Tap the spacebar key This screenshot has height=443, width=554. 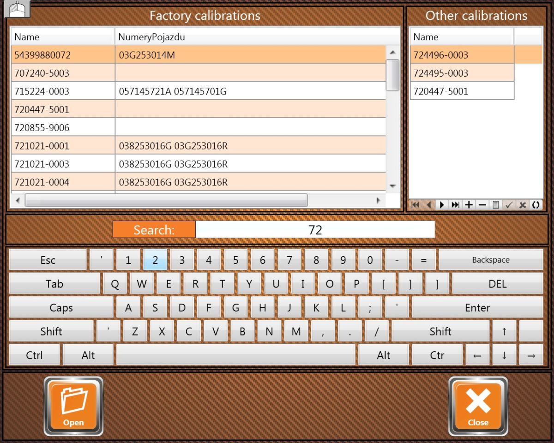click(236, 355)
